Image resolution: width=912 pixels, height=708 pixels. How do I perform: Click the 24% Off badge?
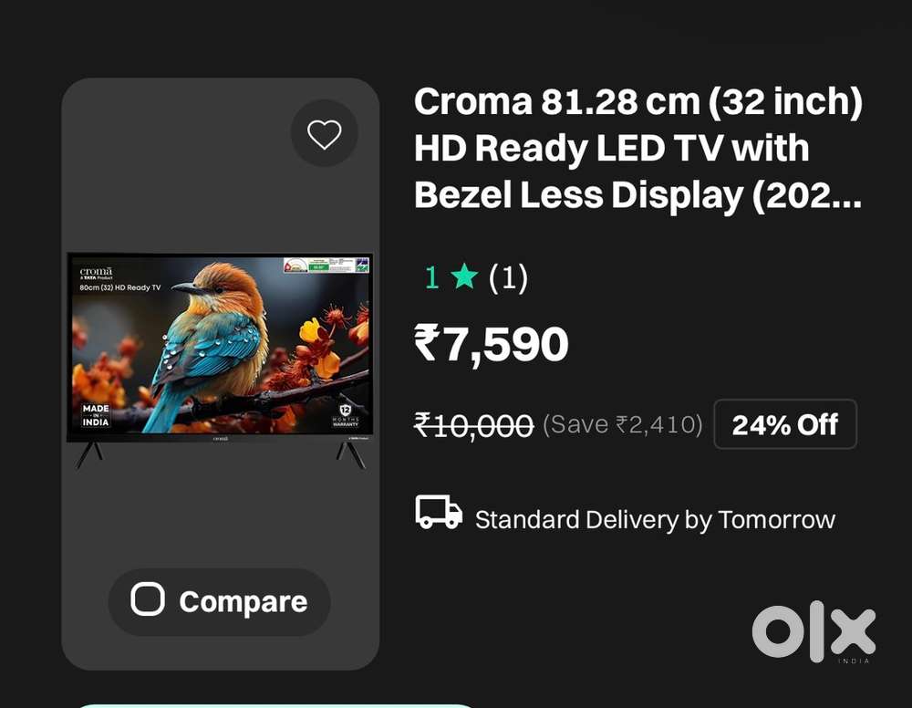785,424
